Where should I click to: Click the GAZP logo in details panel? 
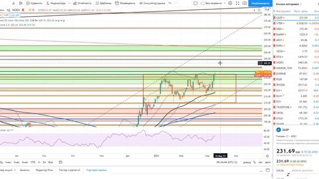coord(279,130)
